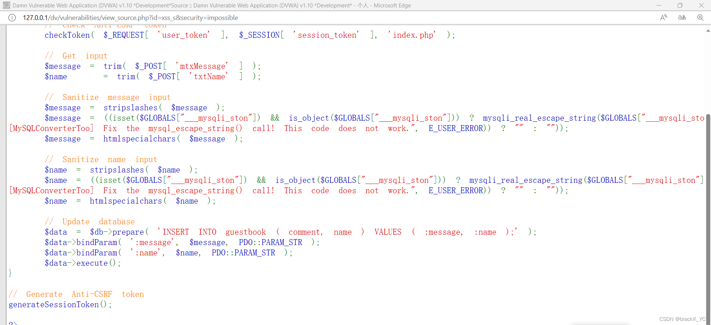This screenshot has width=711, height=325.
Task: Click PDO::PARAM_STR on the $name line
Action: point(243,253)
